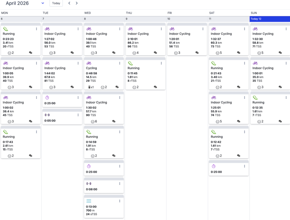Click the Today button
Viewport: 290px width, 220px height.
(56, 3)
